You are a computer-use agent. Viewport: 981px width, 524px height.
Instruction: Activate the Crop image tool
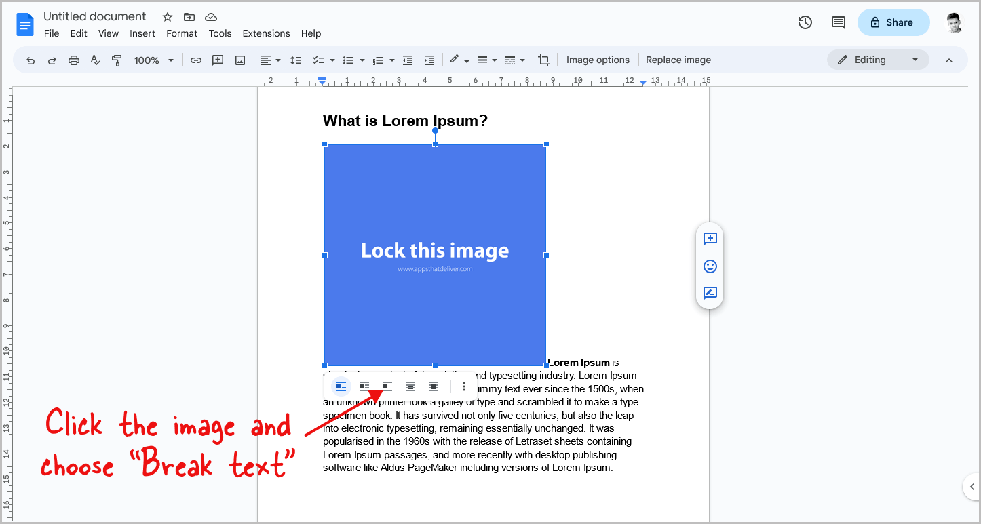(543, 60)
